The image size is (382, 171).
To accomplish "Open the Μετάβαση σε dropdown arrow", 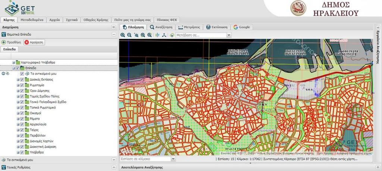I will coord(229,35).
